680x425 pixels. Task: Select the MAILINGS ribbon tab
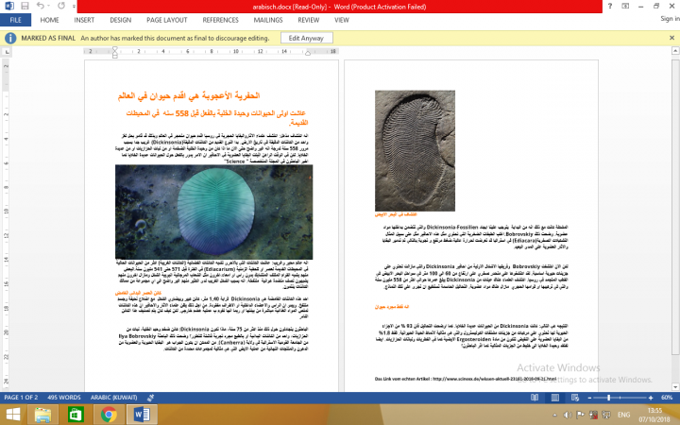[x=268, y=20]
